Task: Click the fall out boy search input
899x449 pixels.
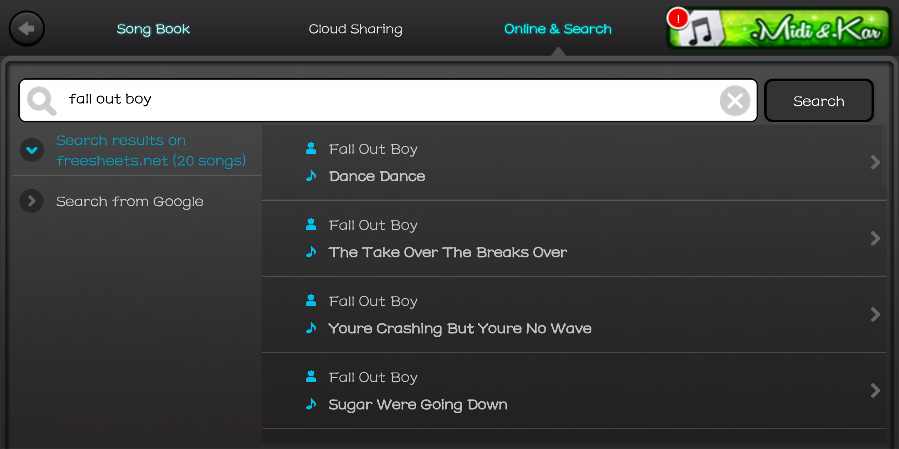Action: 388,100
